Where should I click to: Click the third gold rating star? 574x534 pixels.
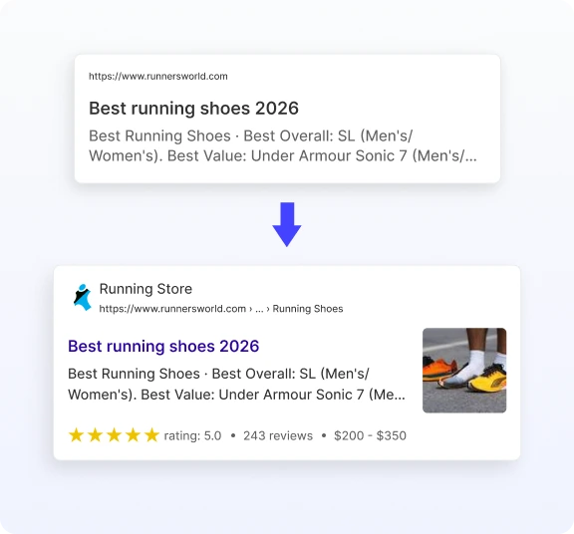(x=114, y=435)
